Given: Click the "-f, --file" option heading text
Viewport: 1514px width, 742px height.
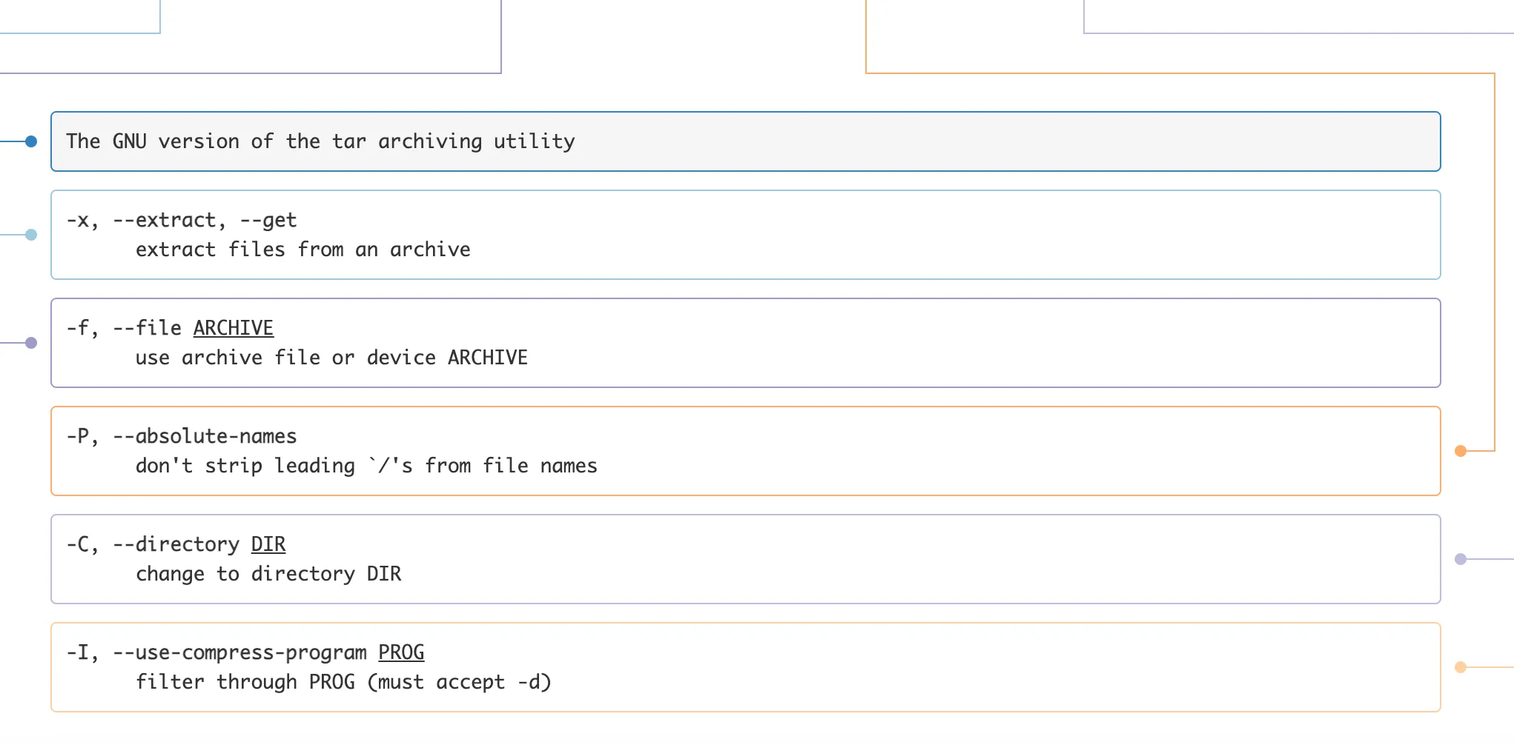Looking at the screenshot, I should pos(123,328).
